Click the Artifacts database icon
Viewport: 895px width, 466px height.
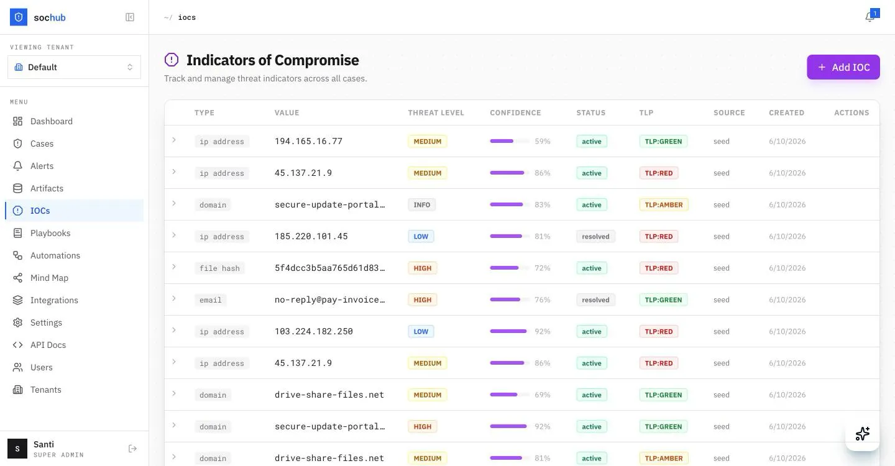pyautogui.click(x=18, y=188)
